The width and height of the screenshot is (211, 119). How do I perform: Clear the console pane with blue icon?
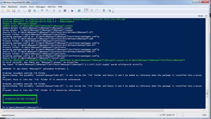[x=35, y=11]
